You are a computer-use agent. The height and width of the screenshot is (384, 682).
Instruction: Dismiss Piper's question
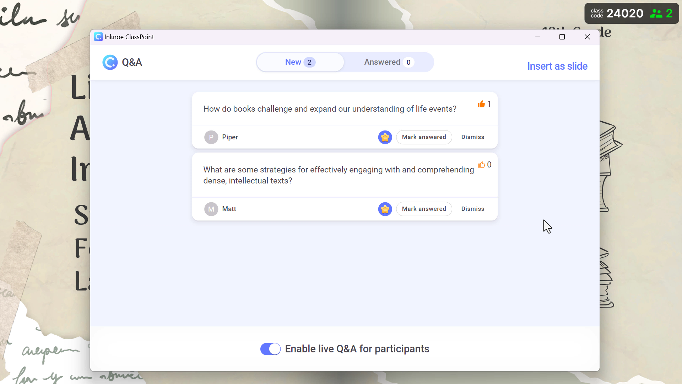click(473, 137)
